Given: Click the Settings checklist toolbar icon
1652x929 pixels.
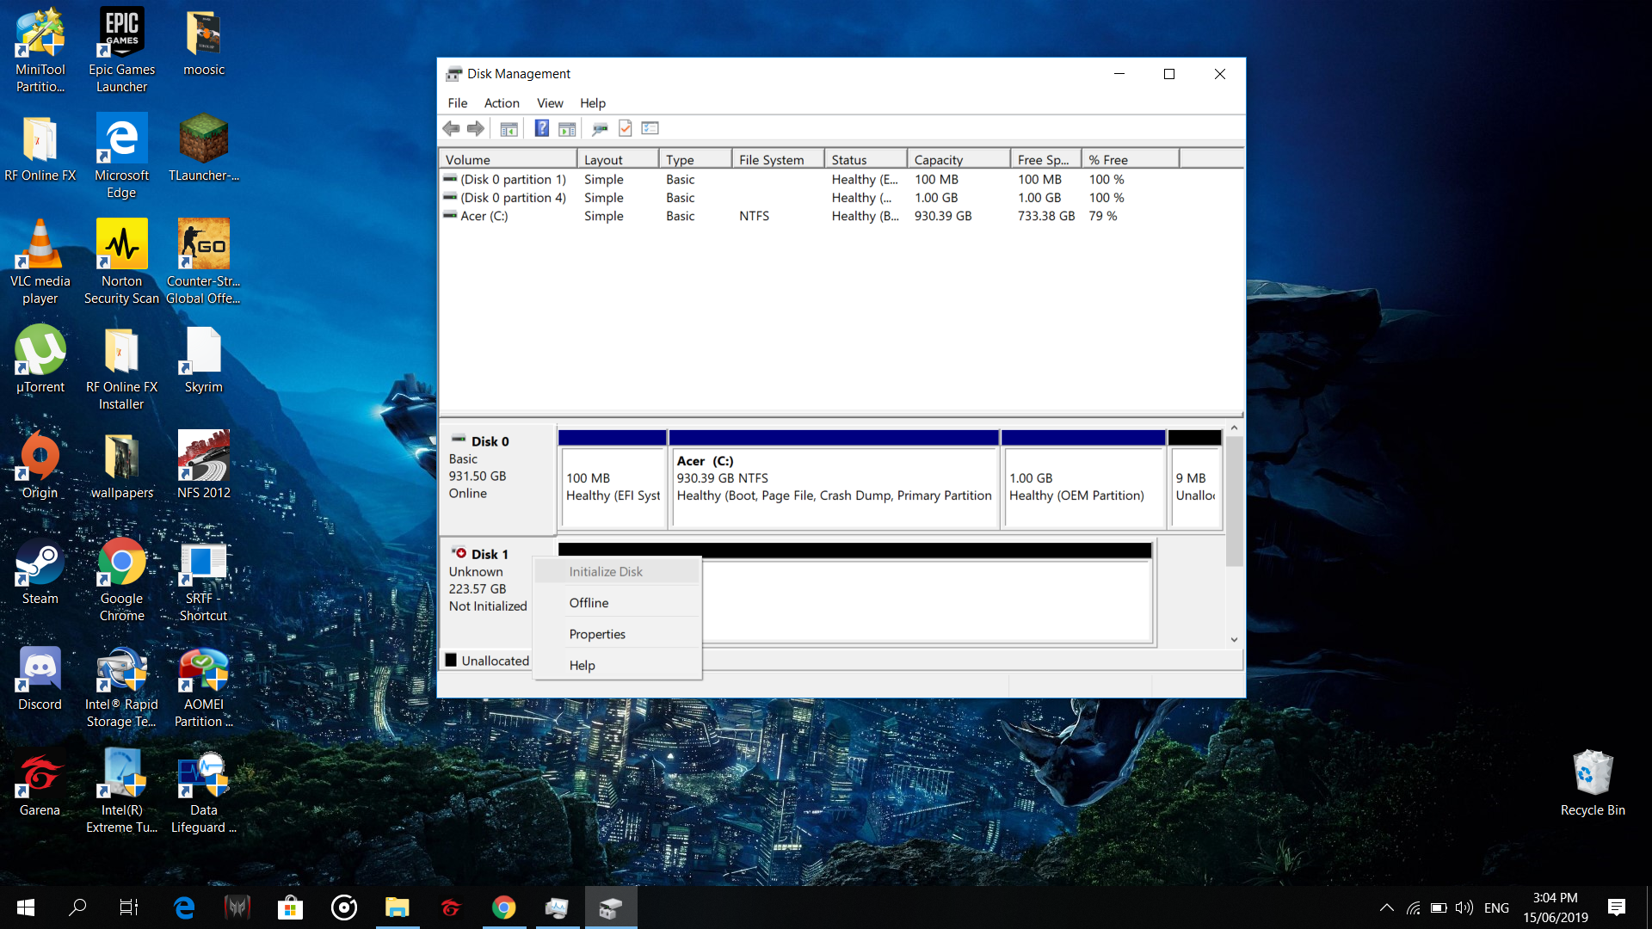Looking at the screenshot, I should pyautogui.click(x=650, y=129).
